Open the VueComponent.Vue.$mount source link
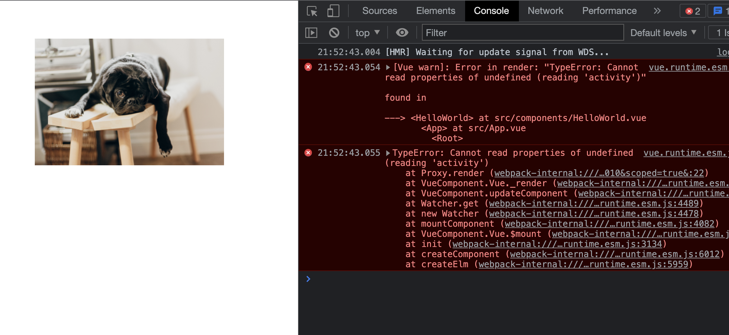Screen dimensions: 729x335 pos(640,234)
